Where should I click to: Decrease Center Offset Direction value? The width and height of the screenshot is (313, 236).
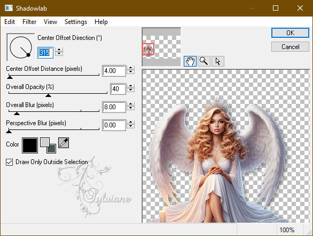[x=59, y=54]
